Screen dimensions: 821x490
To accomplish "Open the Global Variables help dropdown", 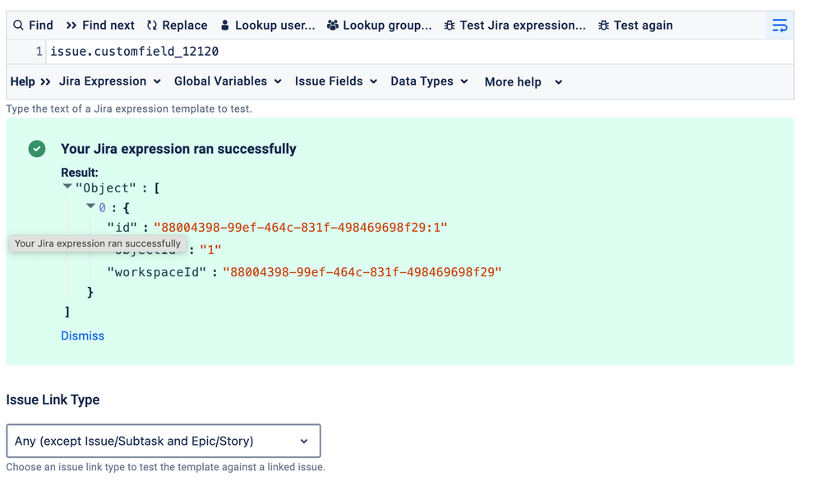I will pos(228,81).
